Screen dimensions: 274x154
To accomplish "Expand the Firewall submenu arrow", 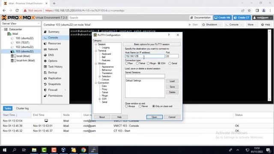I will pyautogui.click(x=66, y=90).
